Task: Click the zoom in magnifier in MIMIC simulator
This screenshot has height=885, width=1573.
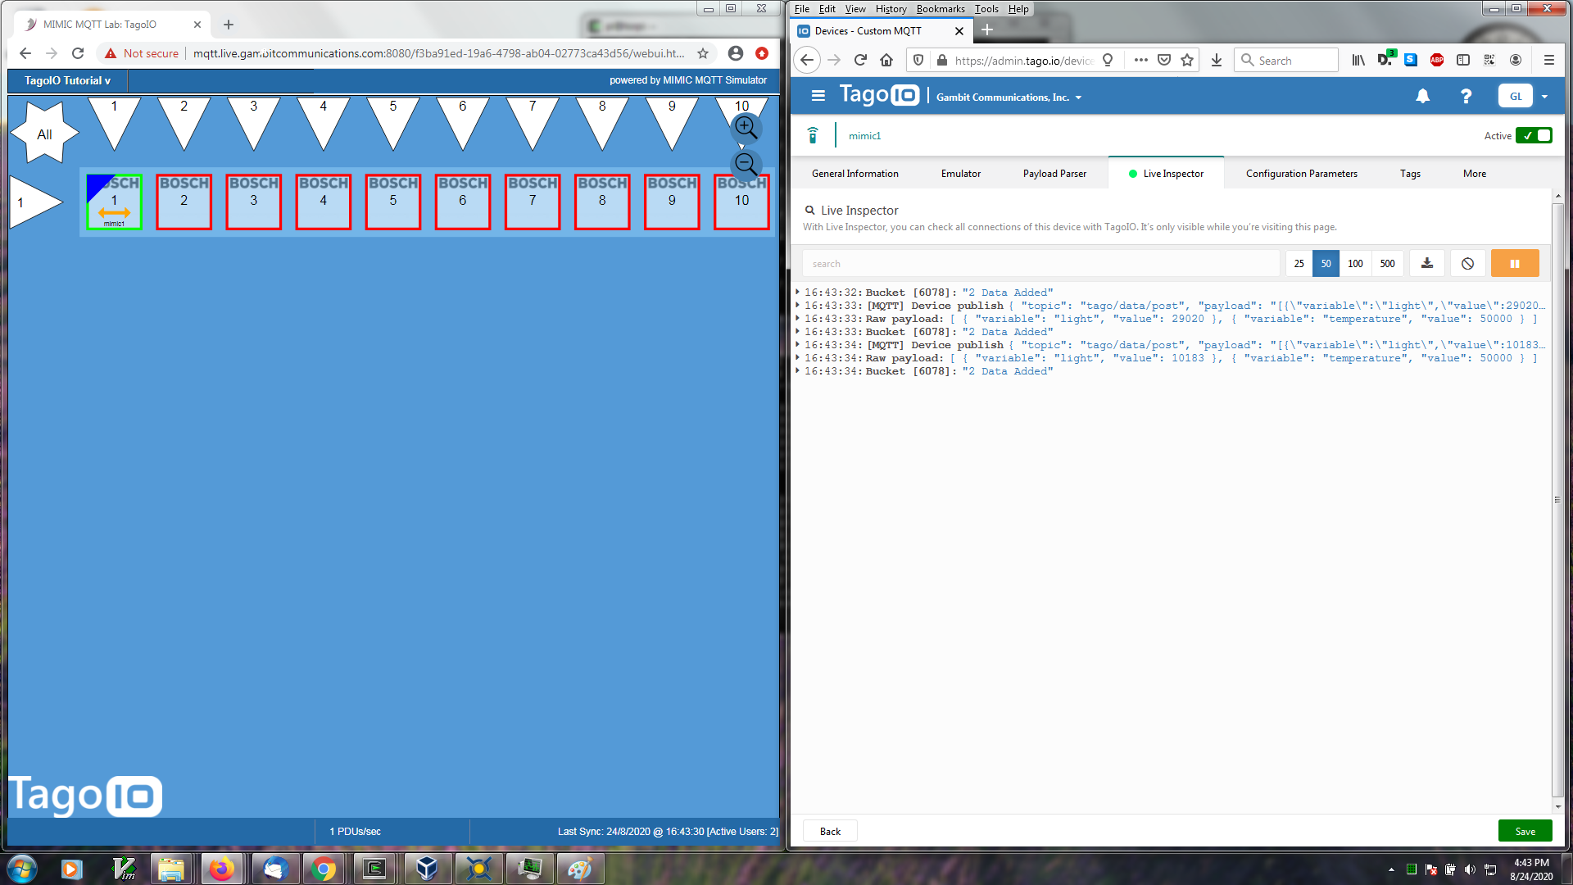Action: point(746,127)
